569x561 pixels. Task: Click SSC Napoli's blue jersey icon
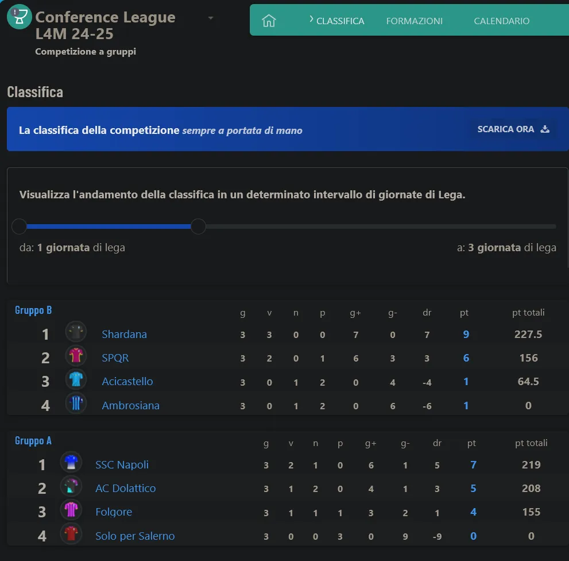pyautogui.click(x=71, y=463)
